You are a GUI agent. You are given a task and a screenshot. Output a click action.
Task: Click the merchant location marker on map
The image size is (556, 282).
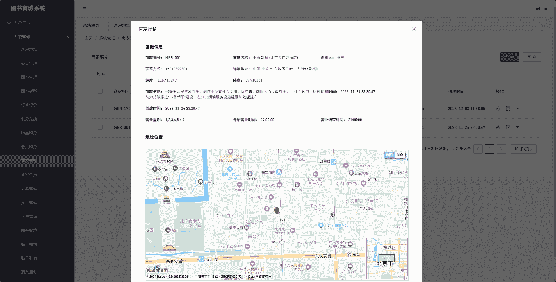click(x=277, y=211)
